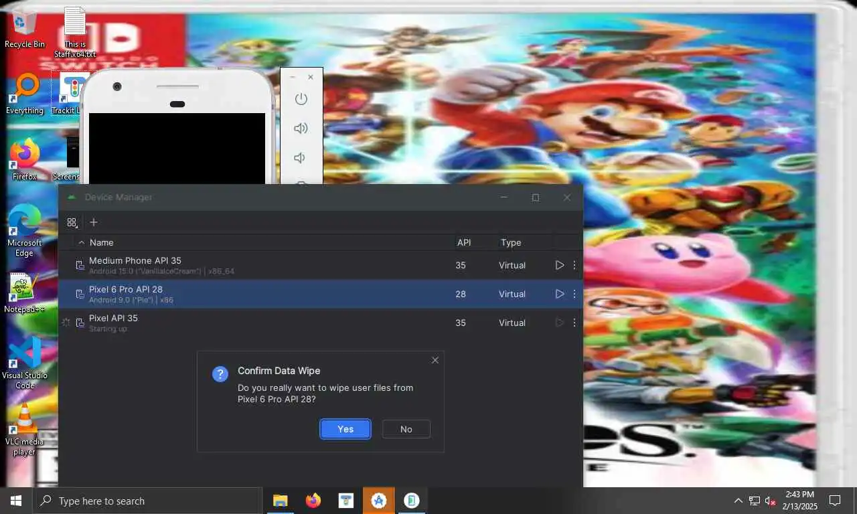Maximize the Device Manager window
Viewport: 857px width, 514px height.
coord(536,197)
